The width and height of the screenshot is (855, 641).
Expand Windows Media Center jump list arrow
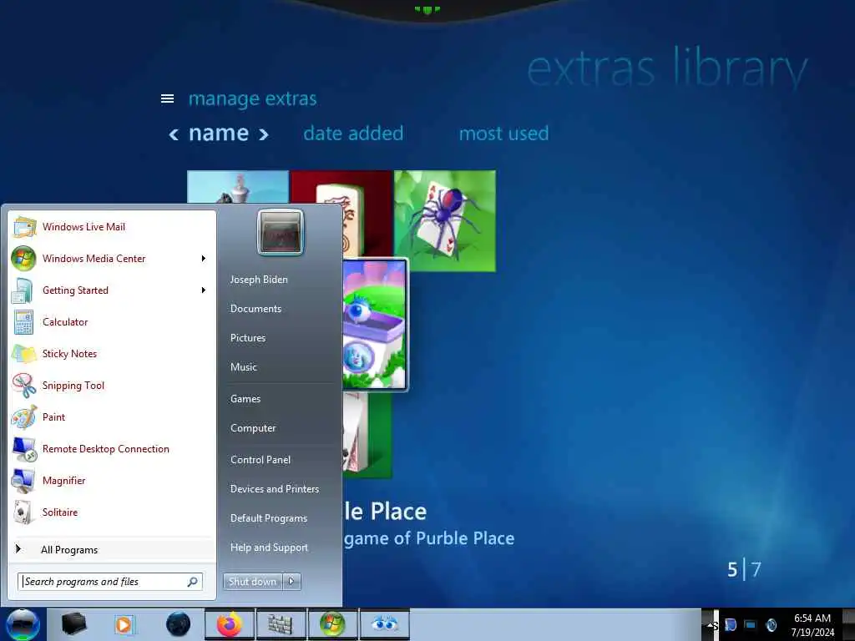click(204, 259)
